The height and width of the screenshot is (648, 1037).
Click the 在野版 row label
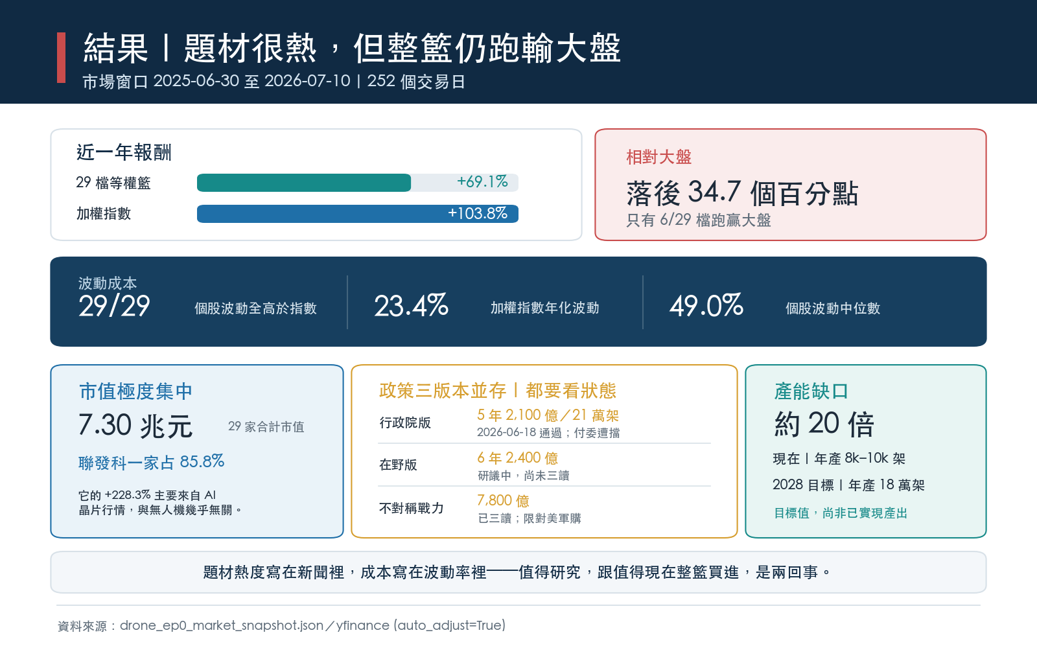click(x=398, y=465)
